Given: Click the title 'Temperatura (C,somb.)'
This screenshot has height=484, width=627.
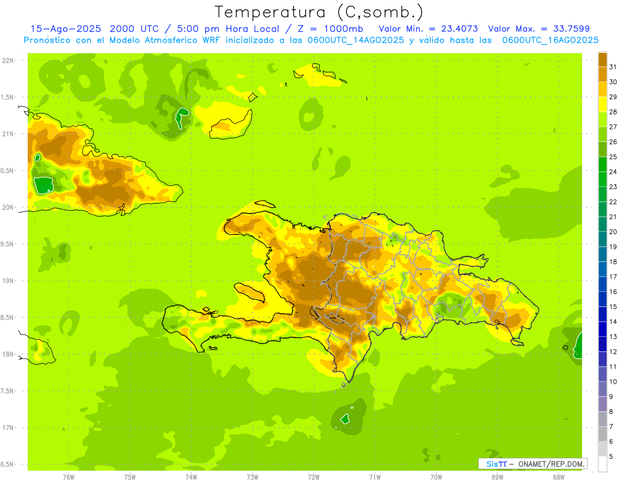Looking at the screenshot, I should (x=319, y=12).
